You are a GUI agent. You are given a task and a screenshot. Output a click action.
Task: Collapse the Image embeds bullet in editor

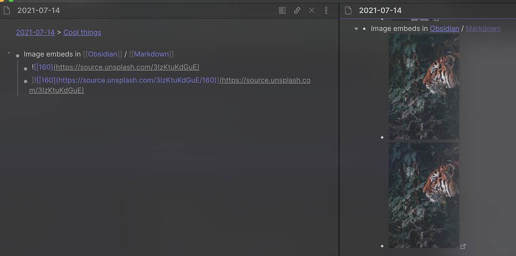(x=9, y=53)
